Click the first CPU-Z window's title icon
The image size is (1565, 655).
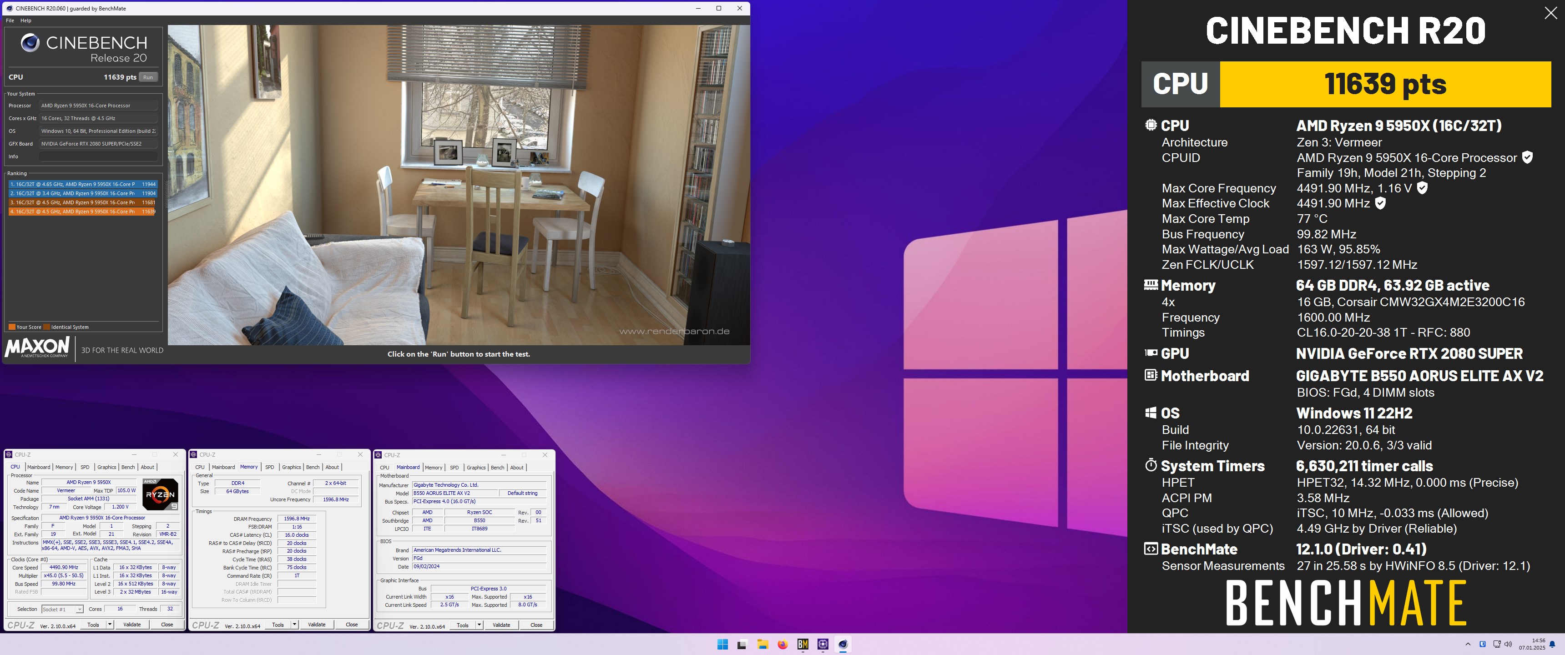[9, 454]
